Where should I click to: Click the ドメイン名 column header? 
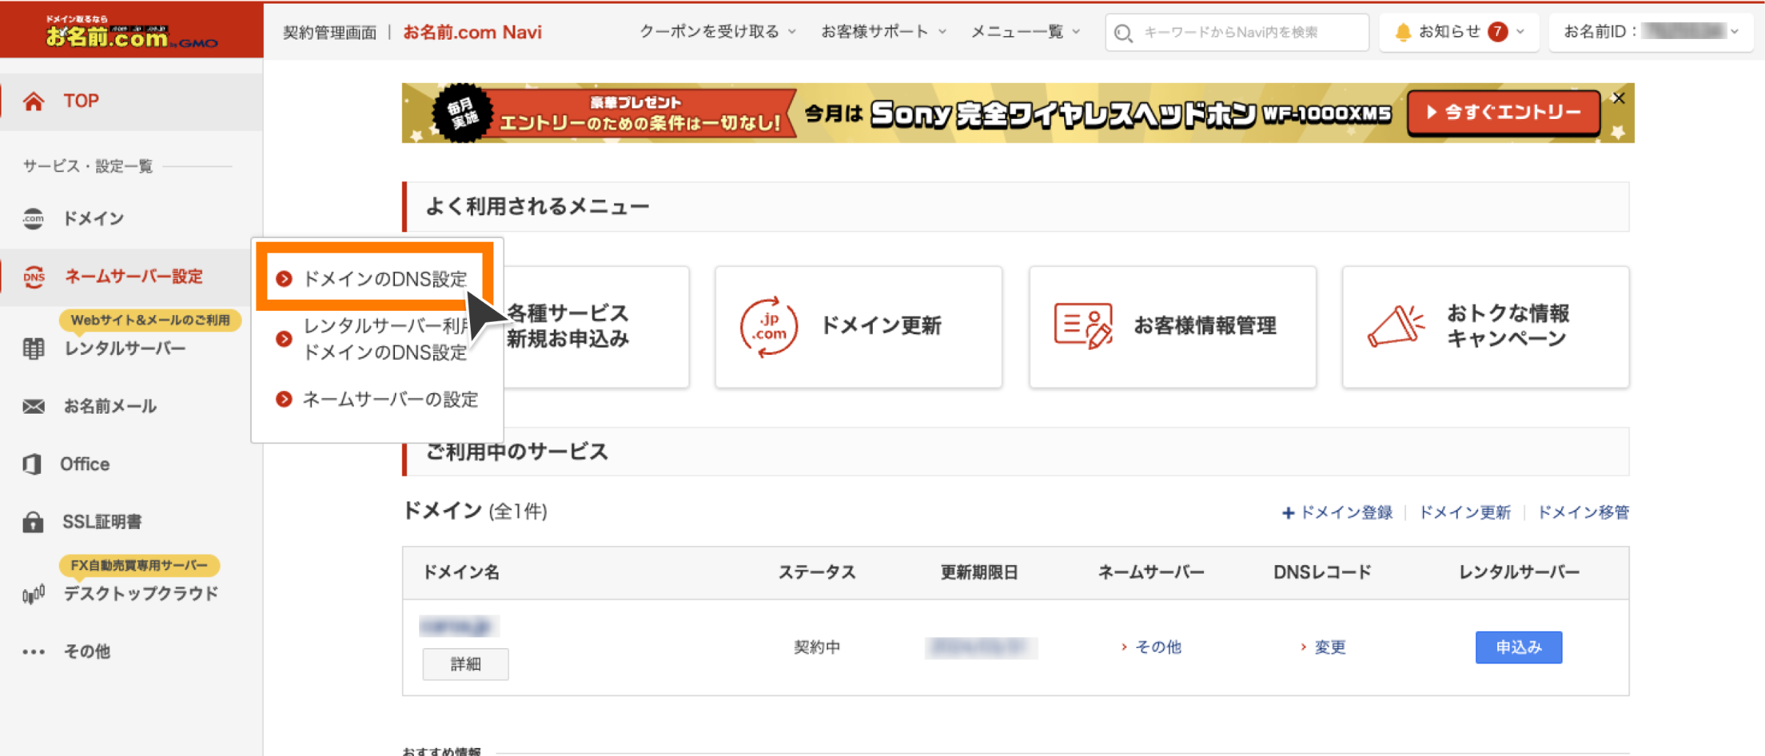pos(461,572)
